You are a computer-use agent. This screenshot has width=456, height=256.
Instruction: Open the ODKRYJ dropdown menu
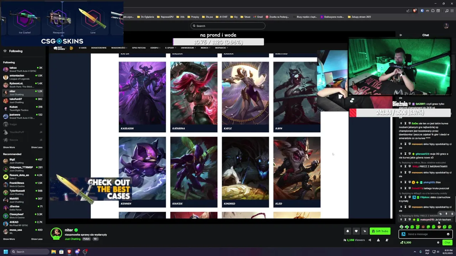click(x=155, y=48)
